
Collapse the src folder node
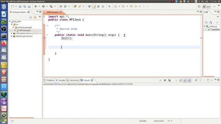pyautogui.click(x=11, y=24)
